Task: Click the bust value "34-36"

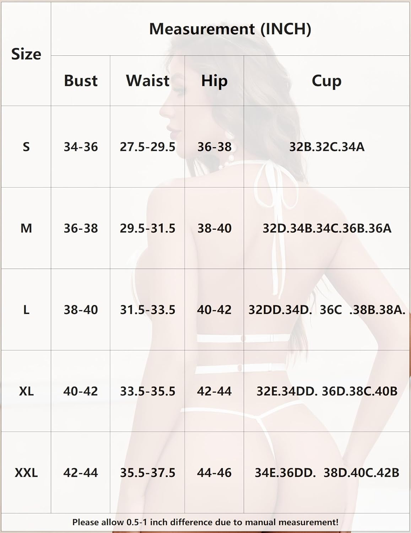Action: pyautogui.click(x=81, y=147)
